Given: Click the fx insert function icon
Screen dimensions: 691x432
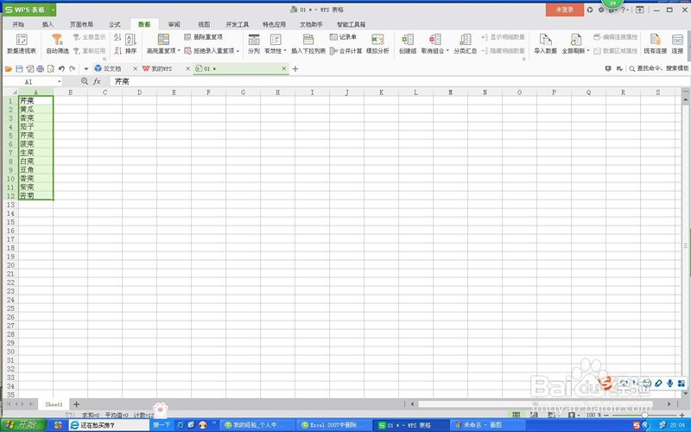Looking at the screenshot, I should pos(97,81).
